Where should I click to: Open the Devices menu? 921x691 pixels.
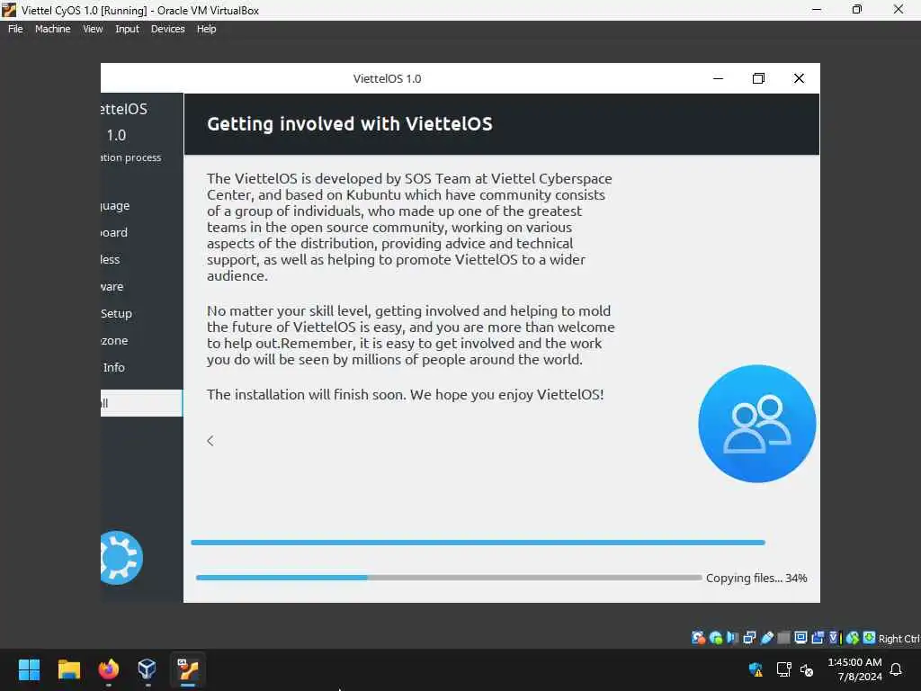tap(167, 29)
